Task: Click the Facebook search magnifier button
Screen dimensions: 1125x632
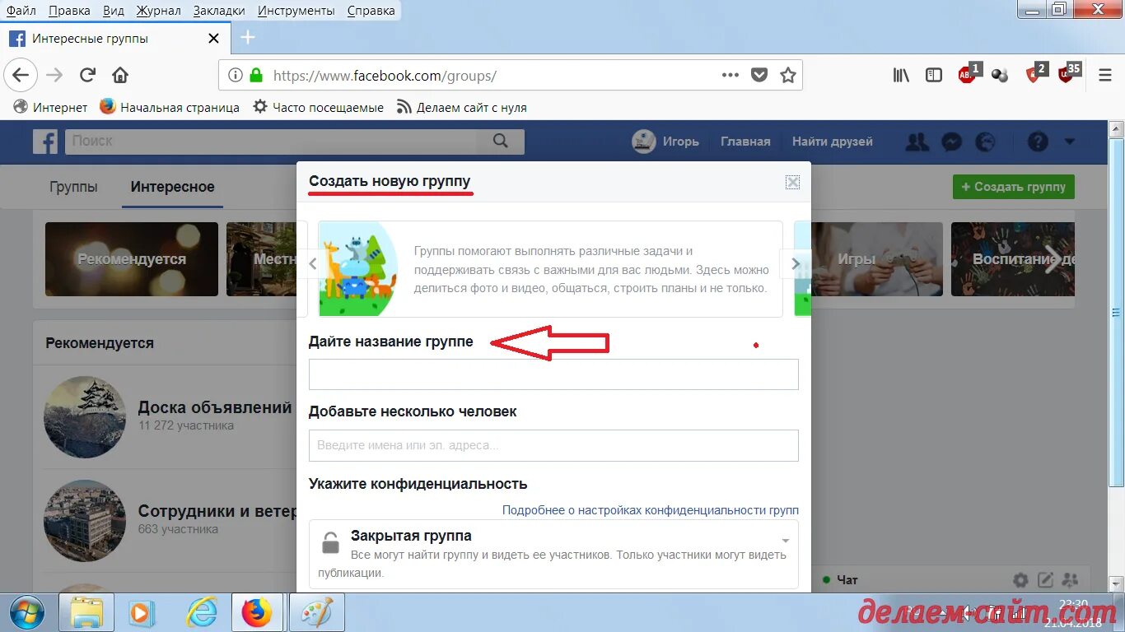Action: (500, 141)
